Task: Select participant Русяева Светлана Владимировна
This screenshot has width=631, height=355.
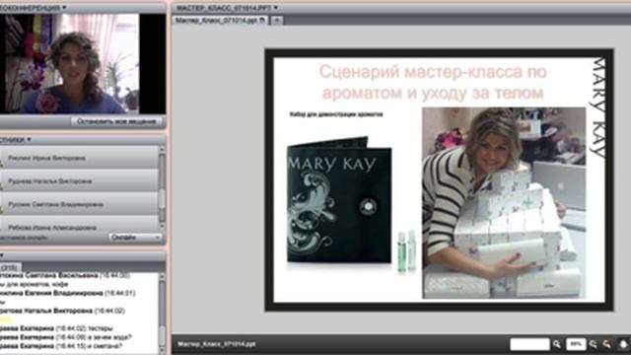Action: [x=80, y=204]
